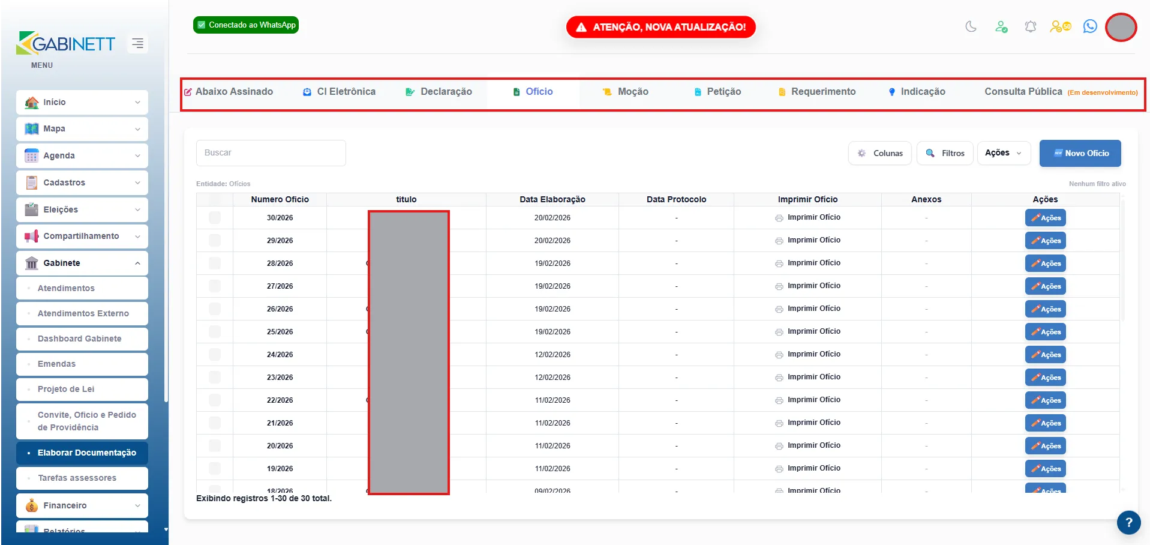Switch to the Requerimento tab
This screenshot has height=545, width=1150.
coord(817,92)
